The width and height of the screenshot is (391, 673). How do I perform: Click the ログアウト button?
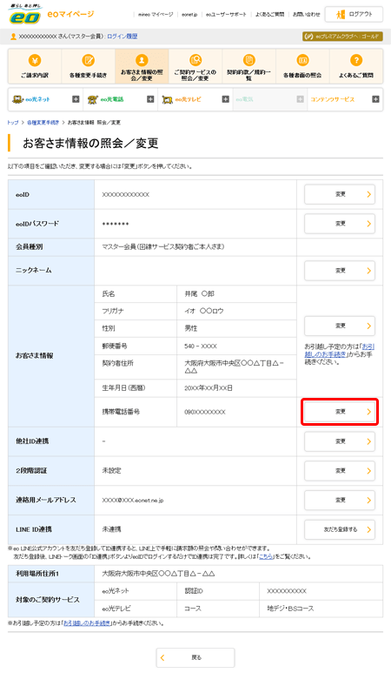click(x=354, y=14)
